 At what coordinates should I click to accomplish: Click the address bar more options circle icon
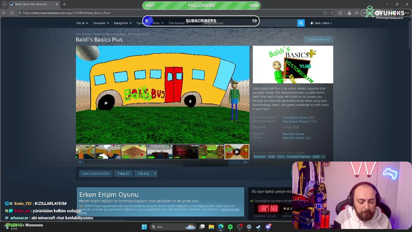pyautogui.click(x=325, y=13)
